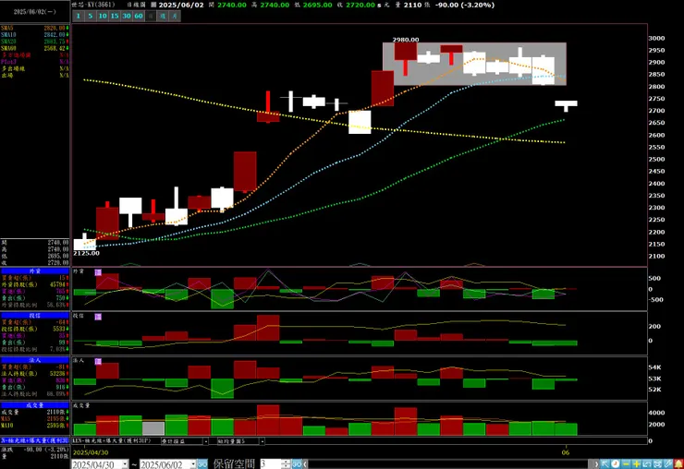Image resolution: width=684 pixels, height=469 pixels.
Task: Click the red alert bell icon
Action: pos(678,464)
